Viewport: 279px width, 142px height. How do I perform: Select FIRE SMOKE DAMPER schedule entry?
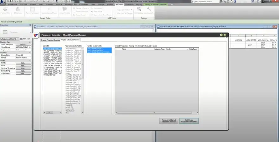pyautogui.click(x=53, y=66)
